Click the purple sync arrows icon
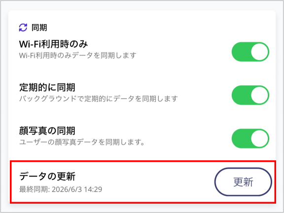This screenshot has width=284, height=213. [x=23, y=28]
